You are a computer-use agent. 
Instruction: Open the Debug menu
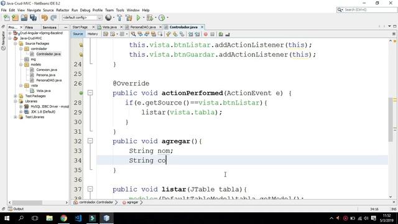pos(85,10)
